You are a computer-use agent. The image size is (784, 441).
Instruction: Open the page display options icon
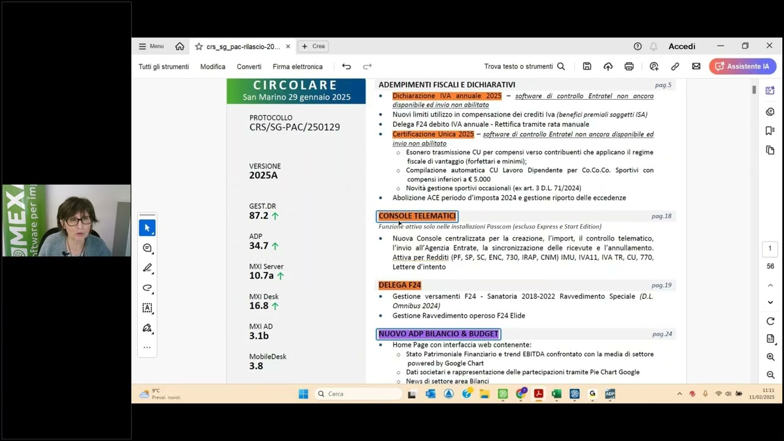(771, 339)
